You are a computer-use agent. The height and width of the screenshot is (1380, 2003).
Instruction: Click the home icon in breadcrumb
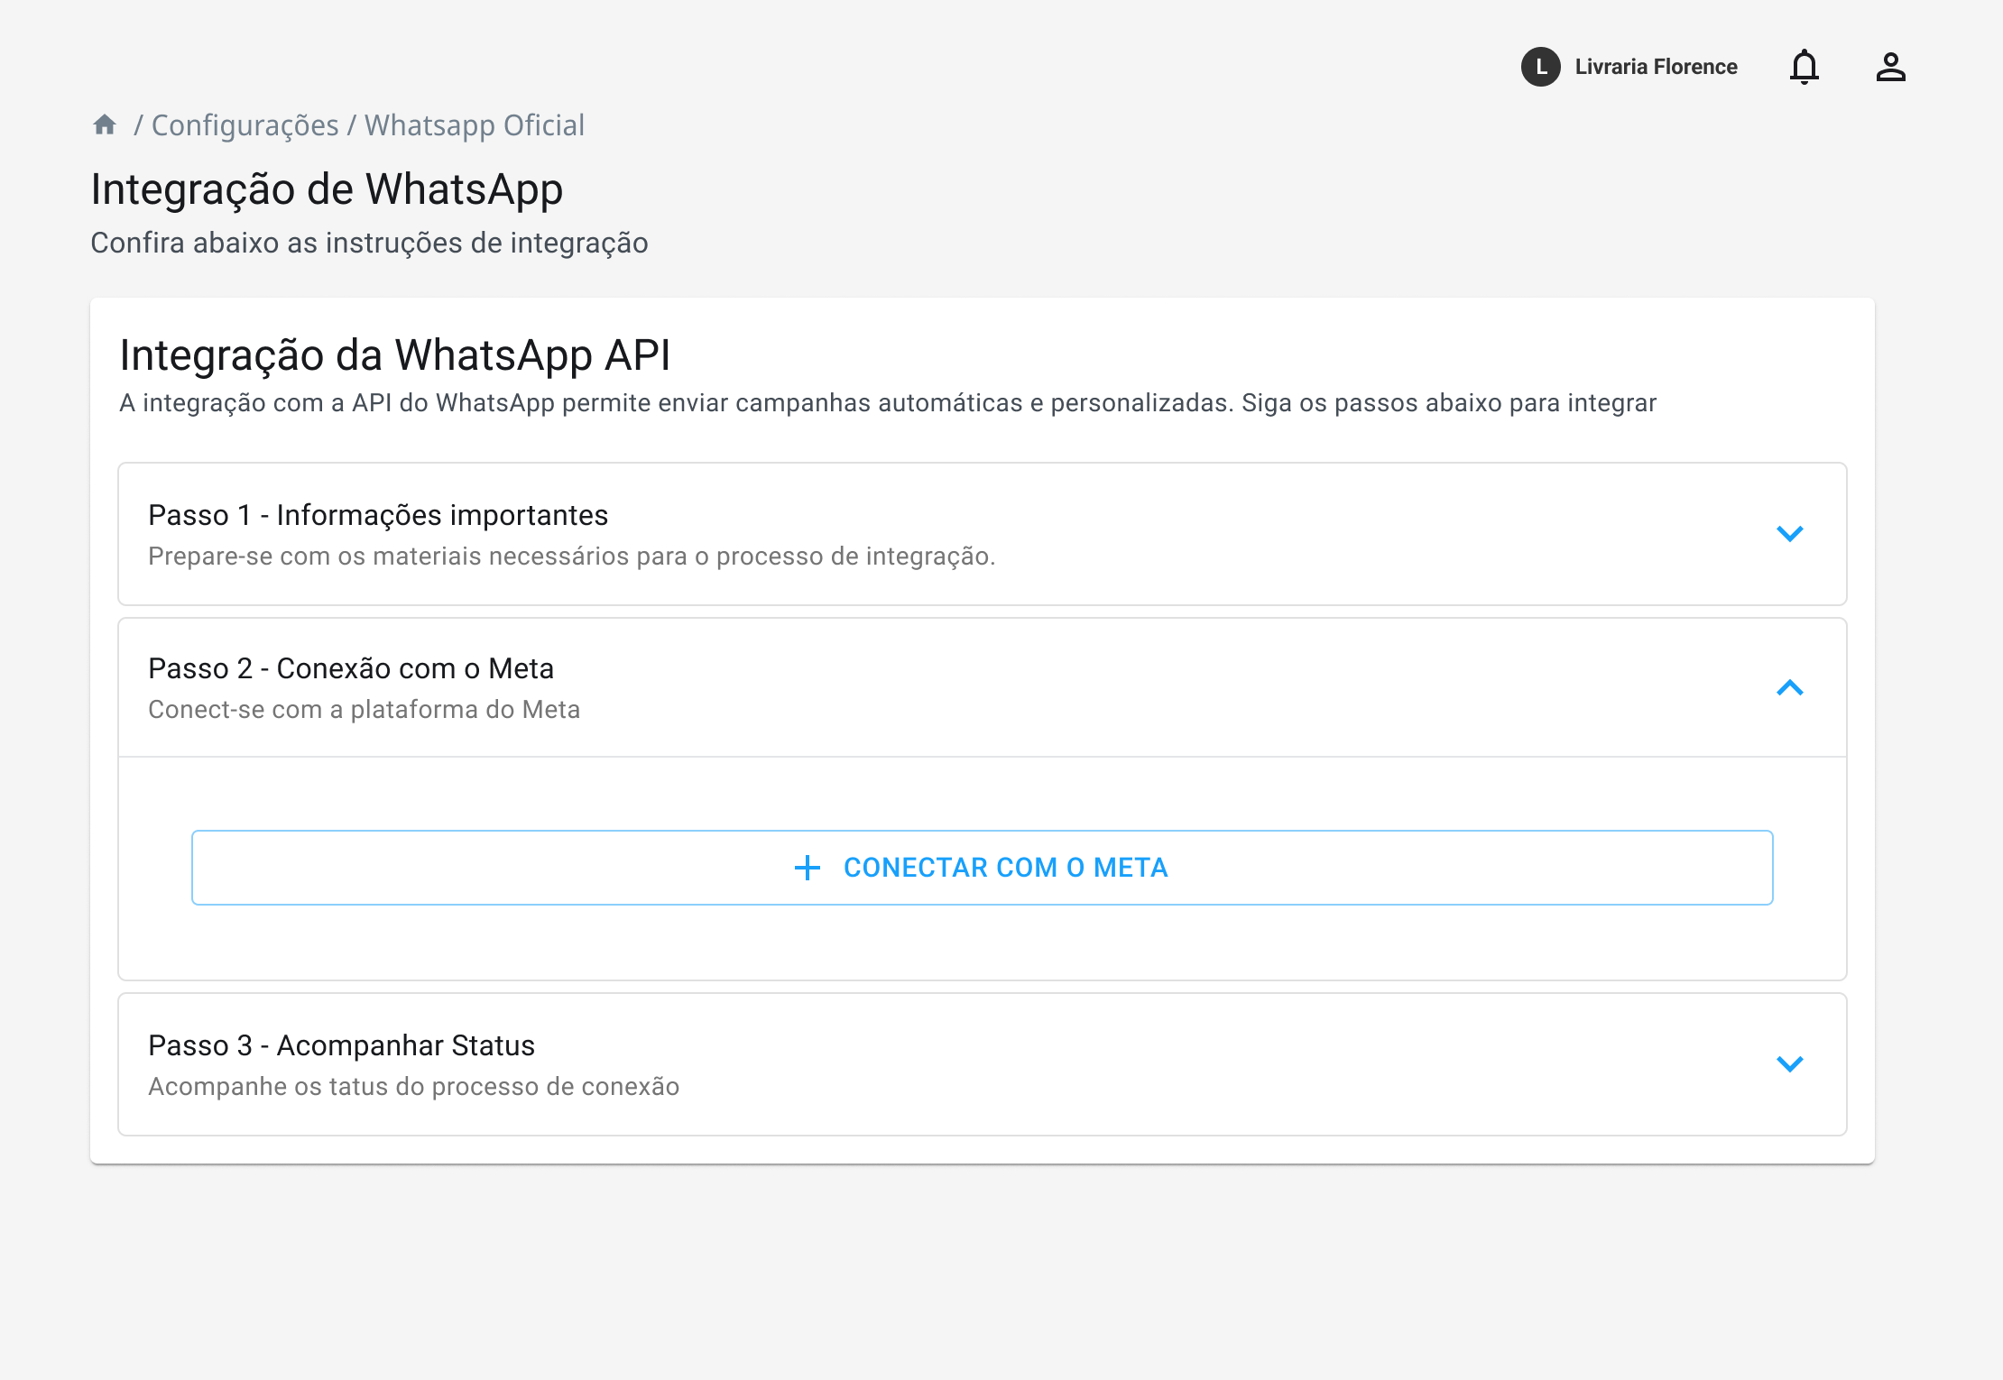click(x=105, y=124)
